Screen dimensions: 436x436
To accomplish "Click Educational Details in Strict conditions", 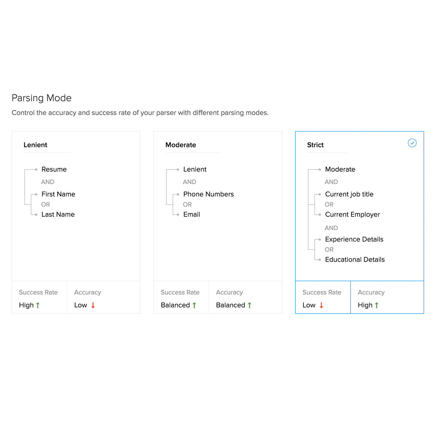I will click(x=355, y=260).
